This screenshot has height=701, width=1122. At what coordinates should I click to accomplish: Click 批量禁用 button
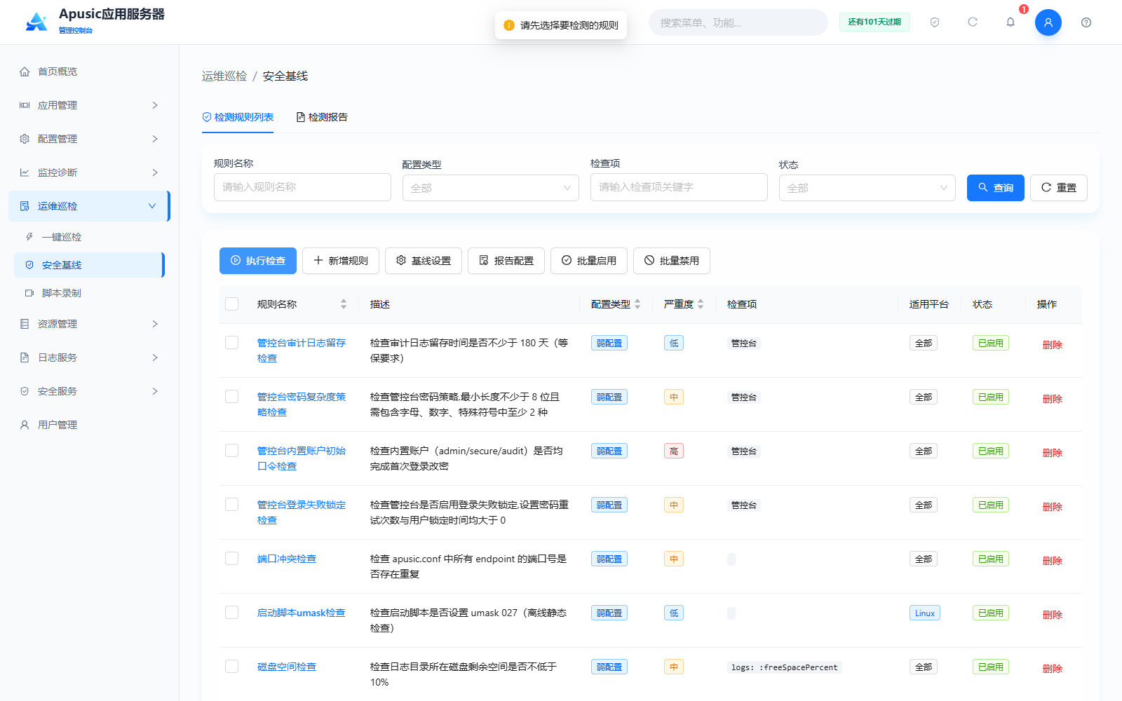pos(672,261)
